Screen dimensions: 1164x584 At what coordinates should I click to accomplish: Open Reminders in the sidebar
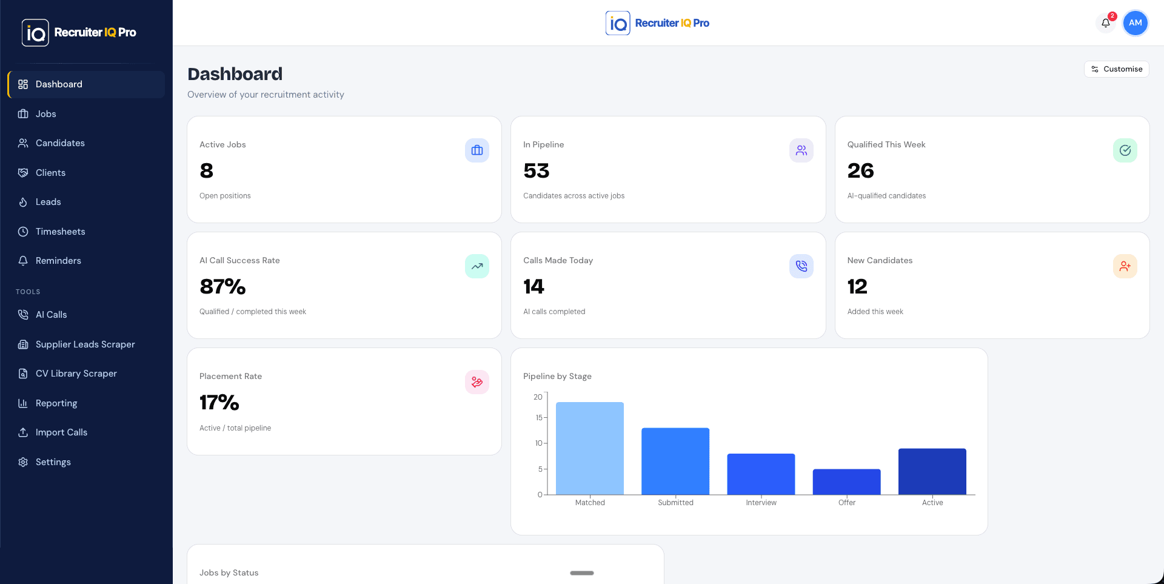86,261
